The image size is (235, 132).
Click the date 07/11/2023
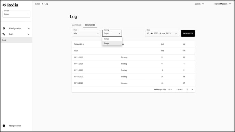[x=78, y=64]
